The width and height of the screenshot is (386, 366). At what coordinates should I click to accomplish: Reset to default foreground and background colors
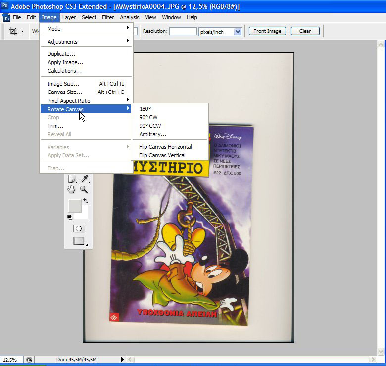[70, 217]
